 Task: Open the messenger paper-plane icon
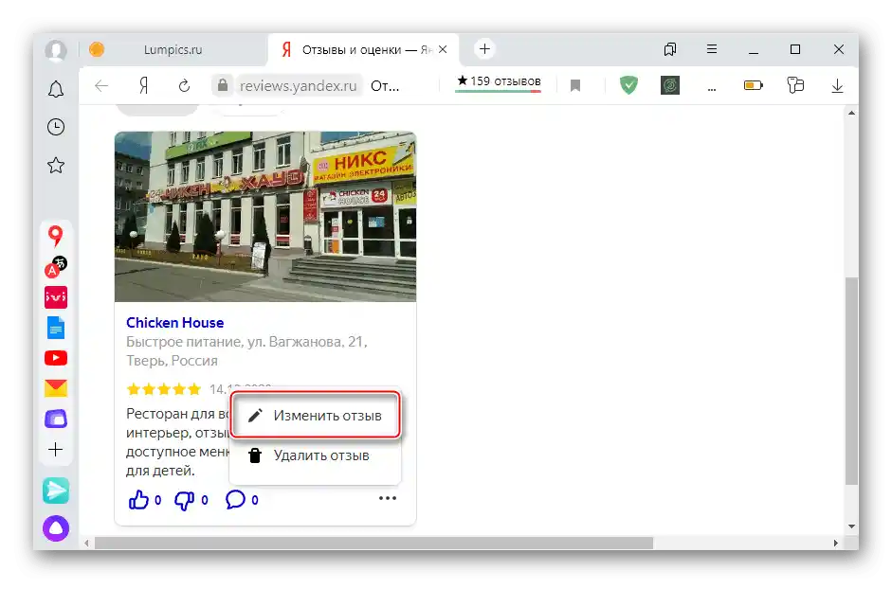pyautogui.click(x=56, y=491)
